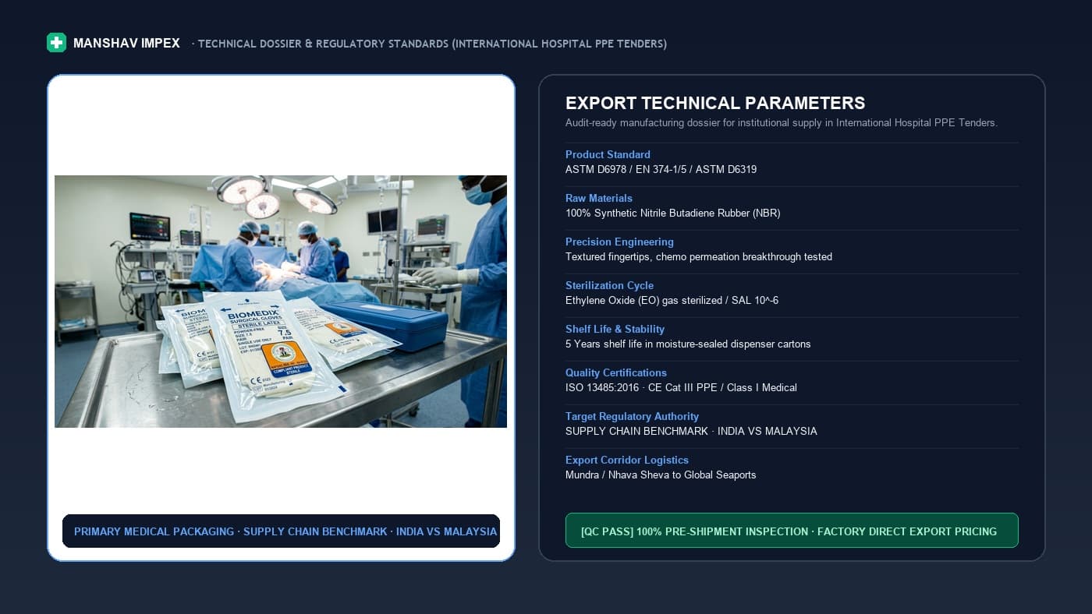This screenshot has width=1092, height=614.
Task: Click the MANSHAV IMPEX brand name
Action: [126, 44]
